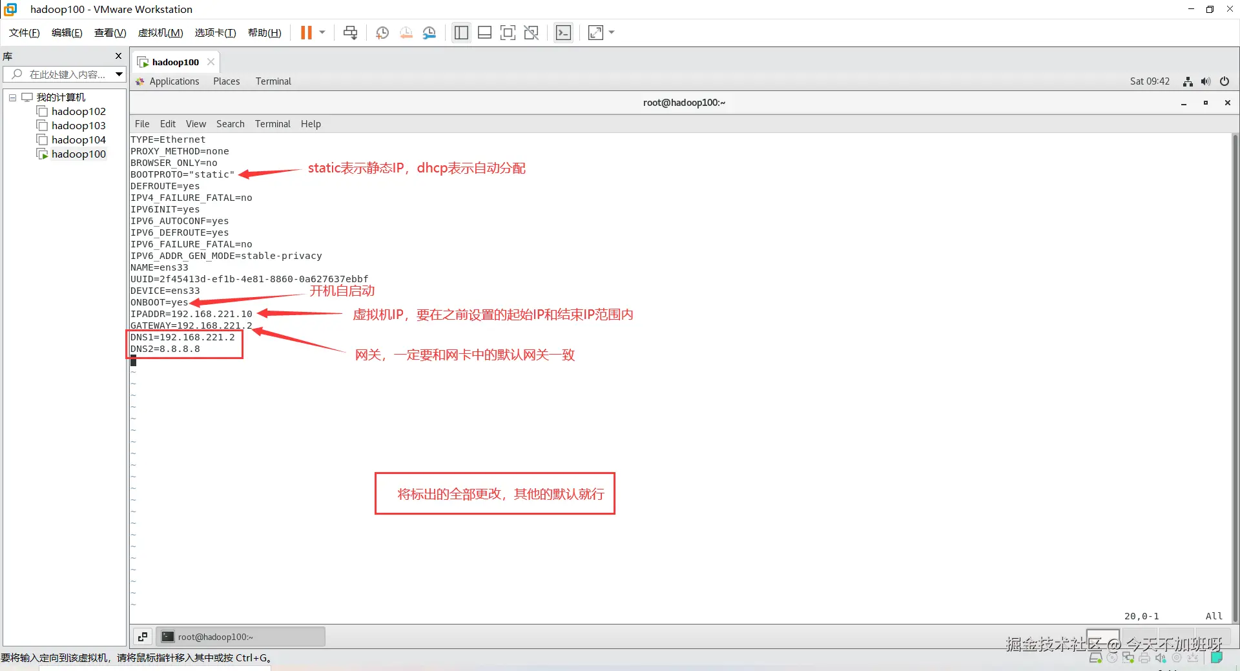Open the Terminal menu in terminal menubar

(x=273, y=124)
